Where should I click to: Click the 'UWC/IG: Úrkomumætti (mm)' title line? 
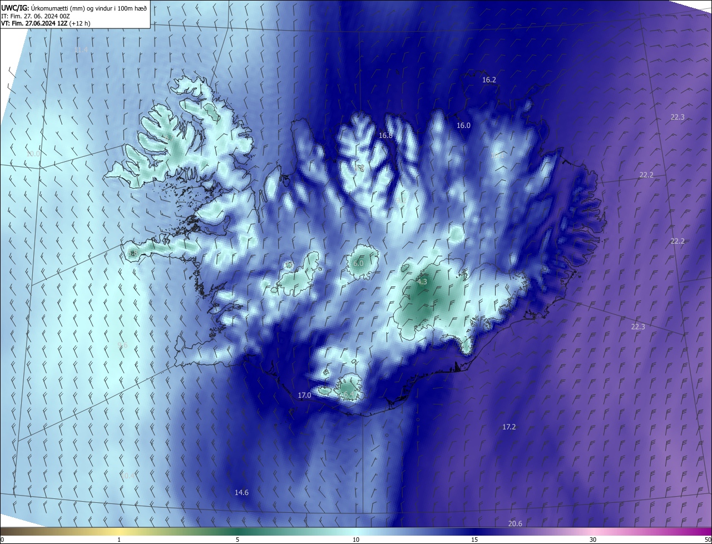click(74, 8)
